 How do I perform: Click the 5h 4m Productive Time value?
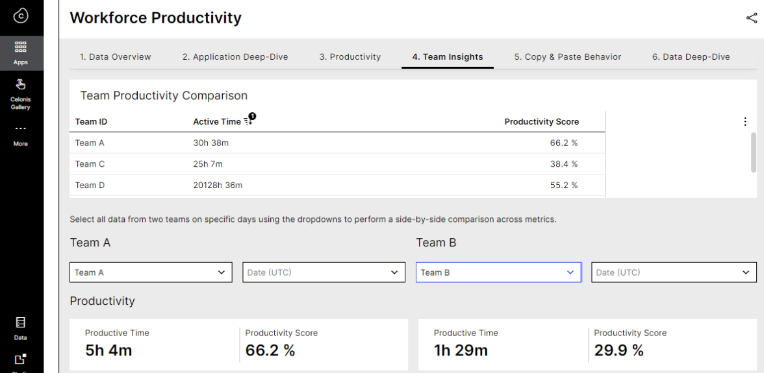coord(108,350)
